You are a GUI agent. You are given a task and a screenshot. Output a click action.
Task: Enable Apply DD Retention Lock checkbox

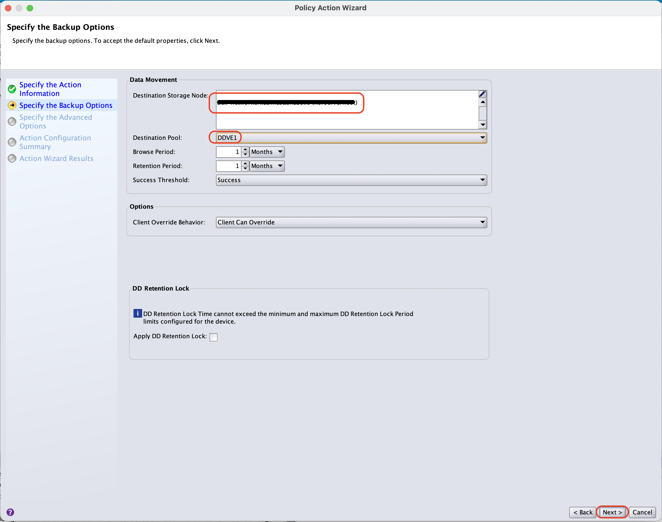[213, 337]
